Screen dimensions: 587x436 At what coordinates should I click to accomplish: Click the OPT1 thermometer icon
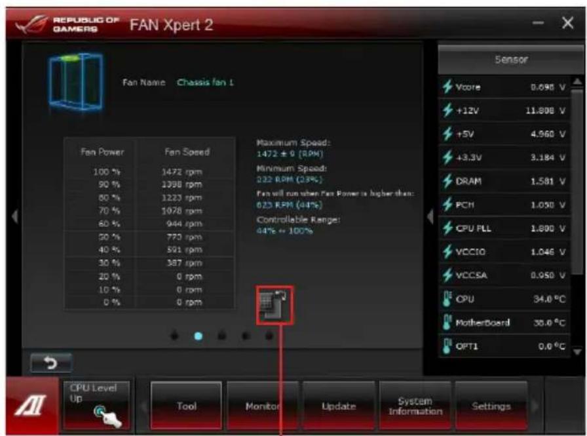(447, 346)
